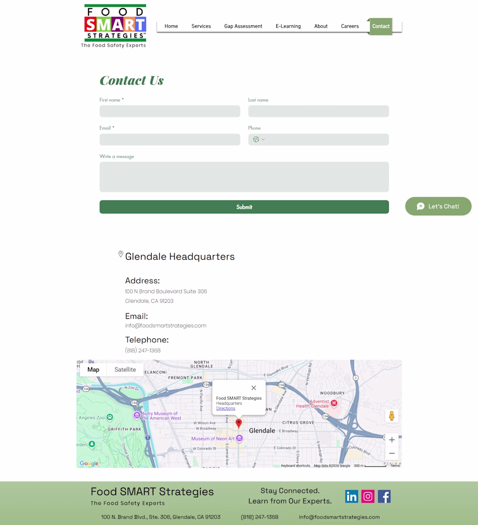478x525 pixels.
Task: Click the footer info@foodsmartstrategies.com email
Action: tap(339, 517)
